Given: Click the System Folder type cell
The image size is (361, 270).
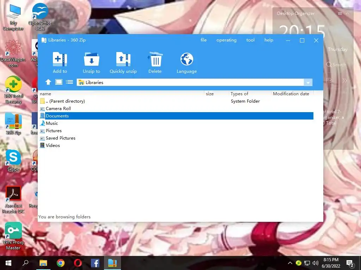Looking at the screenshot, I should (x=245, y=101).
